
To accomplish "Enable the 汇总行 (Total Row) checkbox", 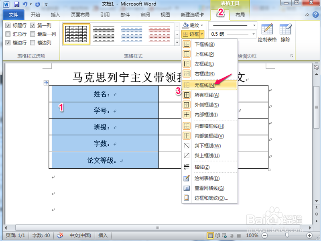I will [8, 34].
